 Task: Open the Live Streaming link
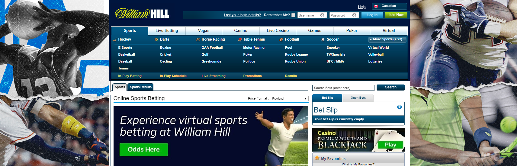[214, 76]
